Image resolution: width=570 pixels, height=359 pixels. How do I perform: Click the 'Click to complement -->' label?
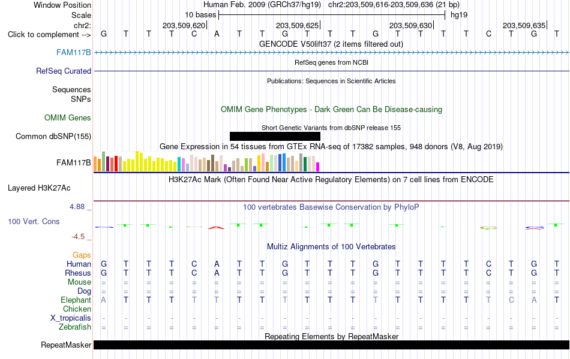49,35
